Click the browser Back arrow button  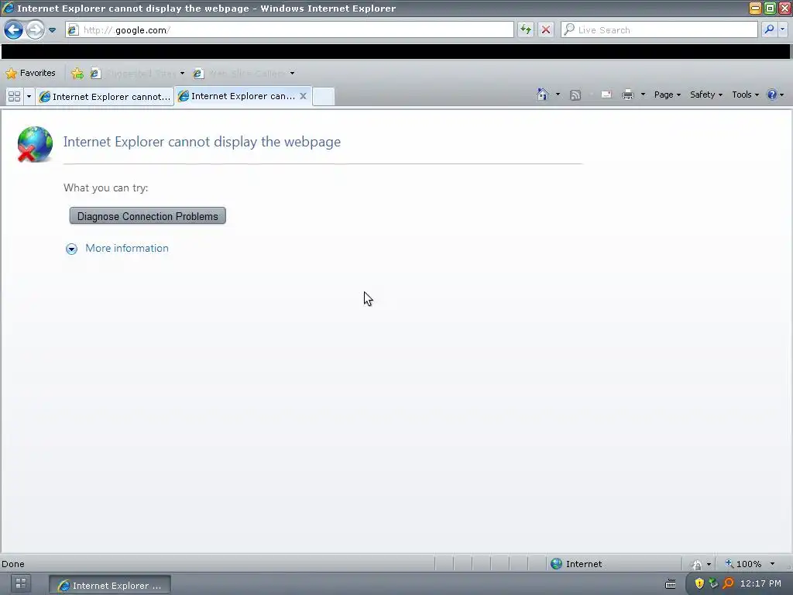(14, 30)
